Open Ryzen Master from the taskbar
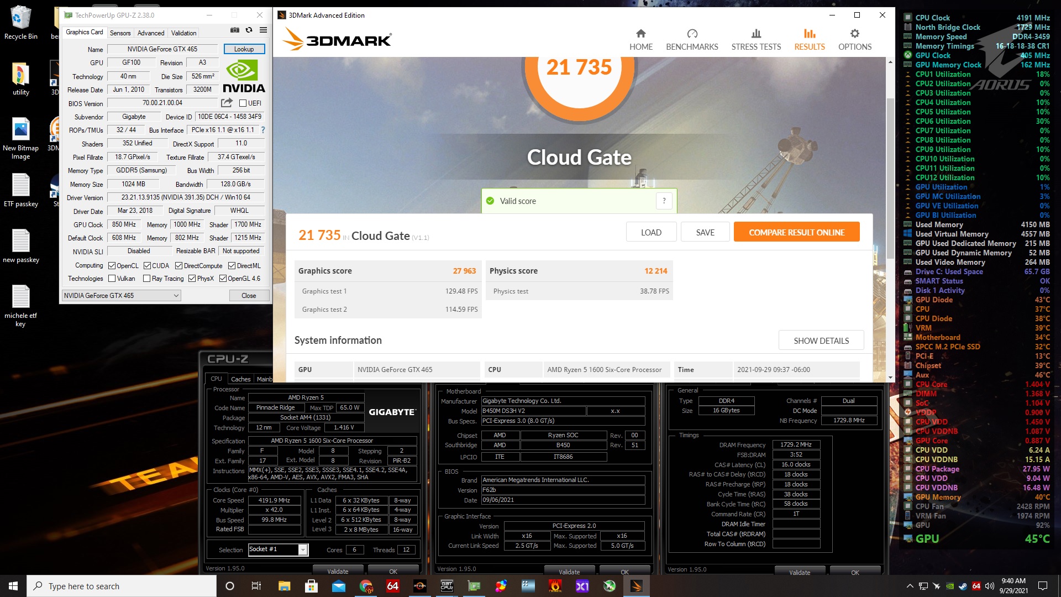 pos(420,586)
